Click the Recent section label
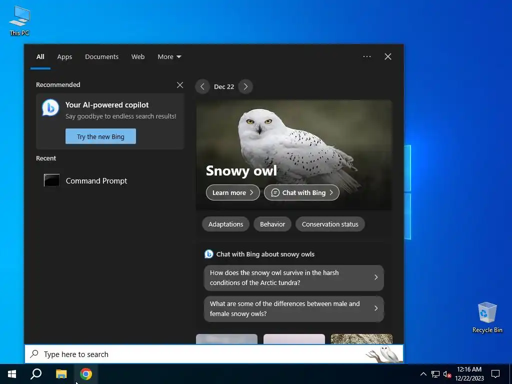 tap(46, 158)
